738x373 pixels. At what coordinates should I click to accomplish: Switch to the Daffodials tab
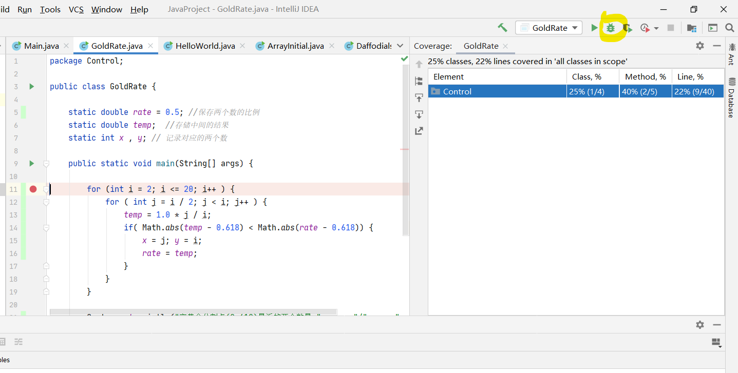click(x=368, y=46)
